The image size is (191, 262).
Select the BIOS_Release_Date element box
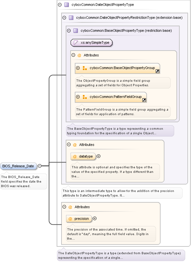[x=18, y=166]
